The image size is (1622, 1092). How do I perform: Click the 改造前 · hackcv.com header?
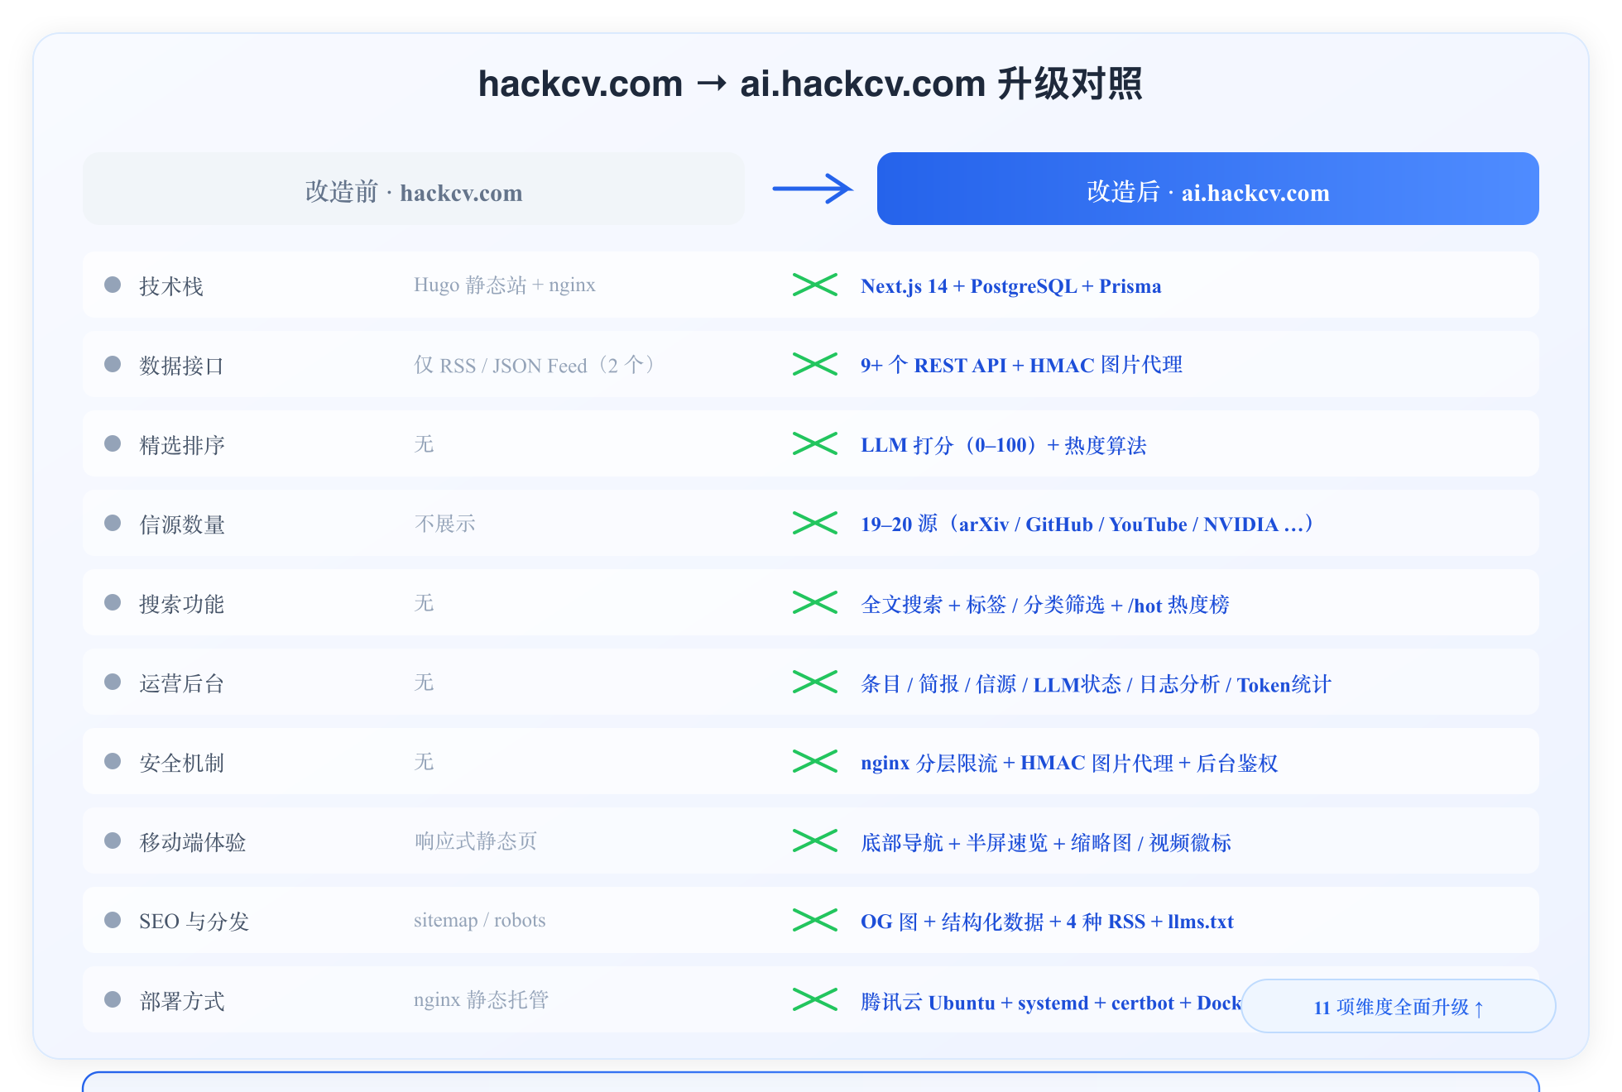tap(414, 189)
